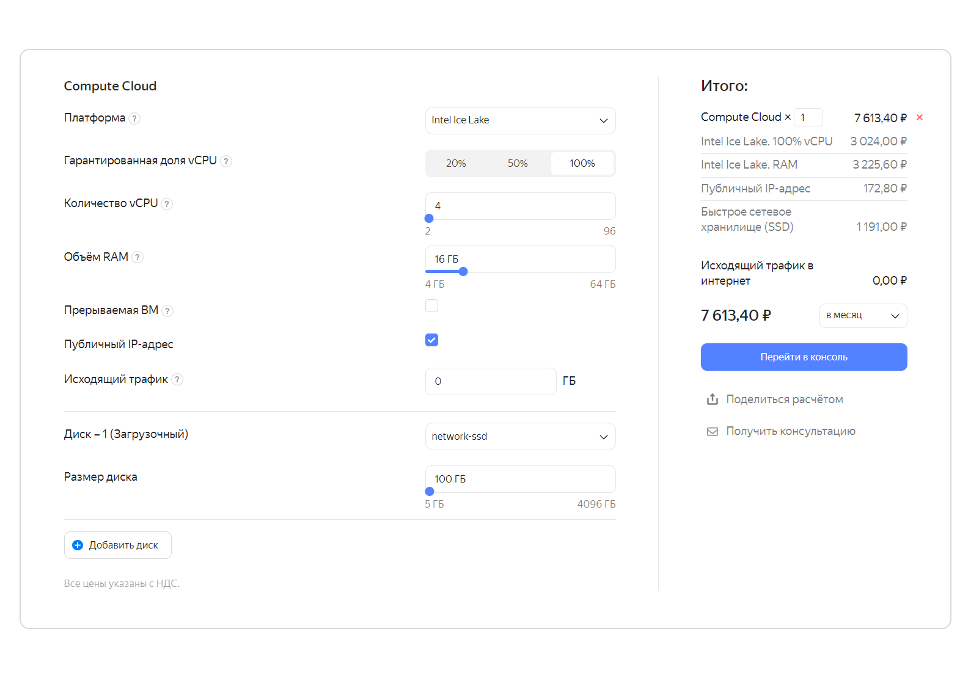971x678 pixels.
Task: Click the vCPU count input field showing 4
Action: pos(521,206)
